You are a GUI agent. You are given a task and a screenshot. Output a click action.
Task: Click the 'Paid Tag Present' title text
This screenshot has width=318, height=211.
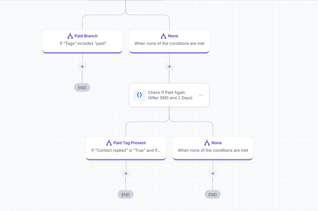point(129,143)
